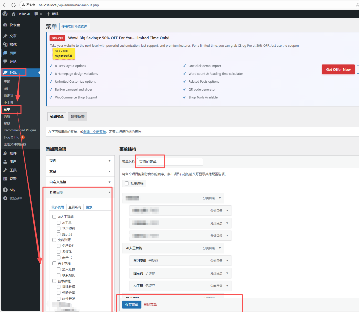This screenshot has width=359, height=312.
Task: Click the browser reload icon
Action: click(x=14, y=5)
